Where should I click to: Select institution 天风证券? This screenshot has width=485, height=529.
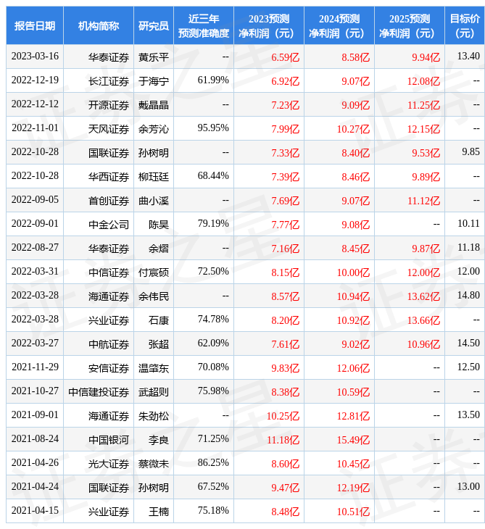[109, 129]
